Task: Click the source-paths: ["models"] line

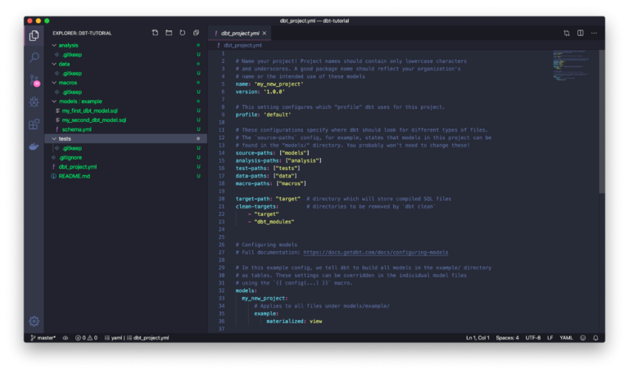Action: [273, 153]
